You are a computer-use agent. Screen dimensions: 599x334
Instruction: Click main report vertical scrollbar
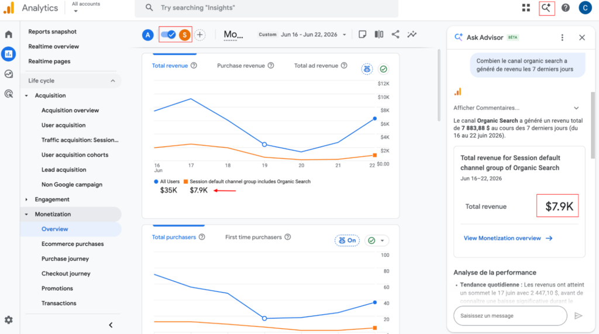click(439, 85)
